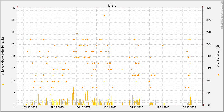Click the orange wind direction legend square
This screenshot has height=112, width=224.
point(218,74)
